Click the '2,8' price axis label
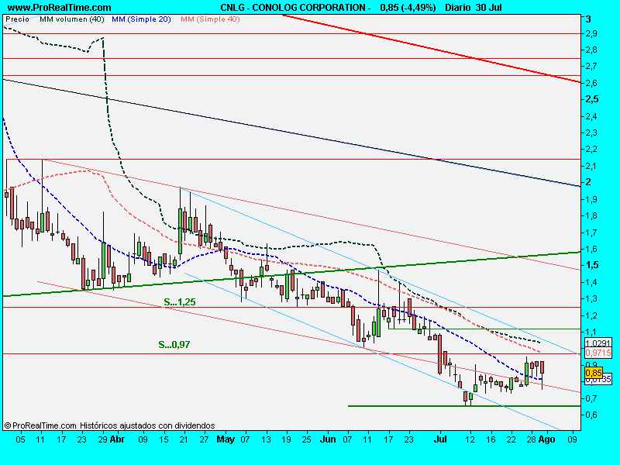 (591, 50)
